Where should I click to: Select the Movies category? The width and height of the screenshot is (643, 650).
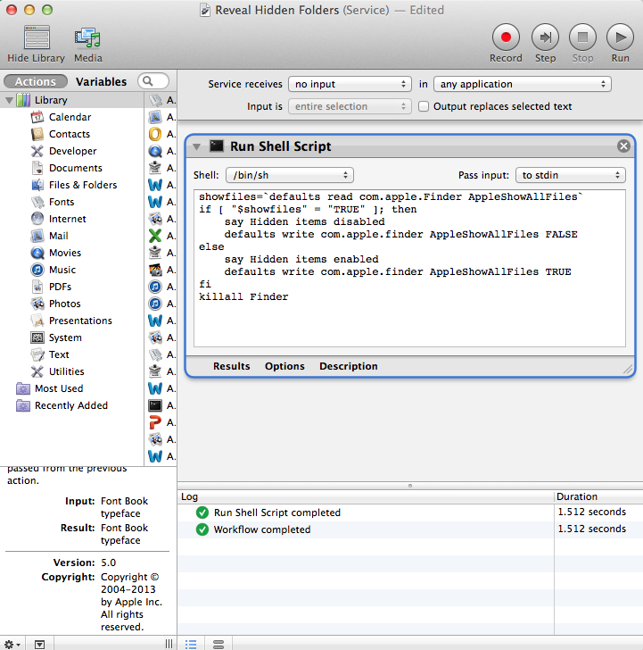pyautogui.click(x=65, y=254)
